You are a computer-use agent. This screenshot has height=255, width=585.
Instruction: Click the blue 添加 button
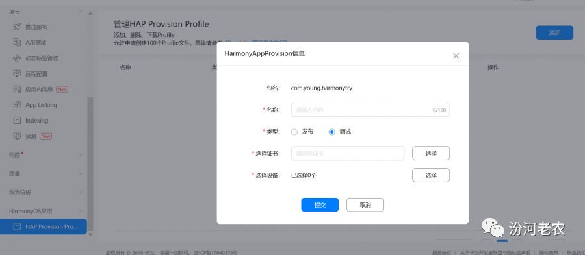(554, 32)
